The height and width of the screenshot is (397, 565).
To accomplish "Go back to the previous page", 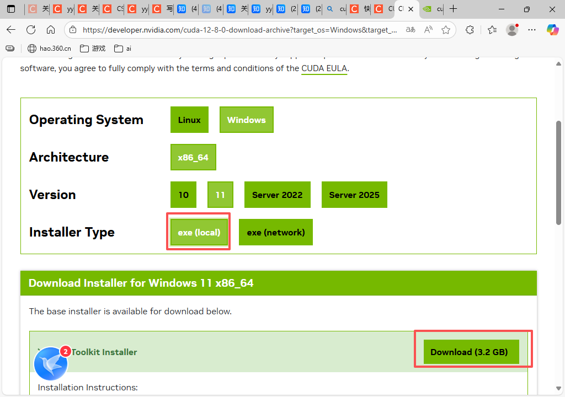I will tap(11, 30).
